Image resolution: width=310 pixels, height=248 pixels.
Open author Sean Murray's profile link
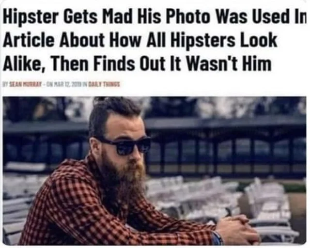pyautogui.click(x=26, y=84)
